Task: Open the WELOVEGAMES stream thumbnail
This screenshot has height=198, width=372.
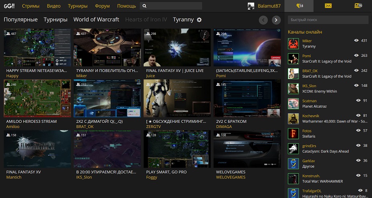Action: tap(247, 149)
